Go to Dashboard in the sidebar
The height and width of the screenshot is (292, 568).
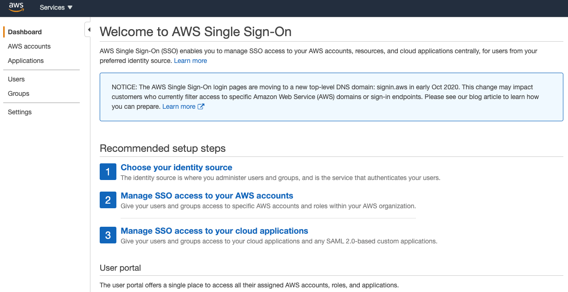pos(25,32)
